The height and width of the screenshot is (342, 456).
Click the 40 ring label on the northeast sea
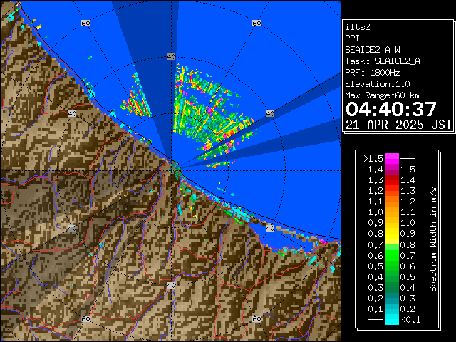[270, 113]
